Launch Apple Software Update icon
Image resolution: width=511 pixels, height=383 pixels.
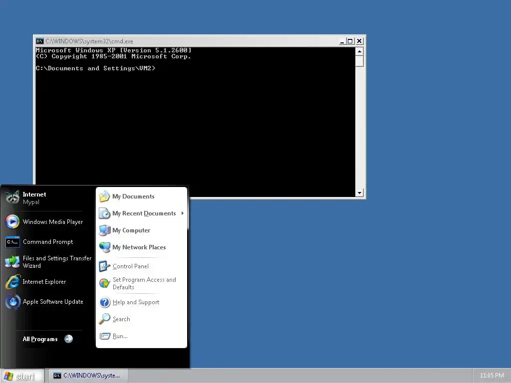tap(12, 302)
